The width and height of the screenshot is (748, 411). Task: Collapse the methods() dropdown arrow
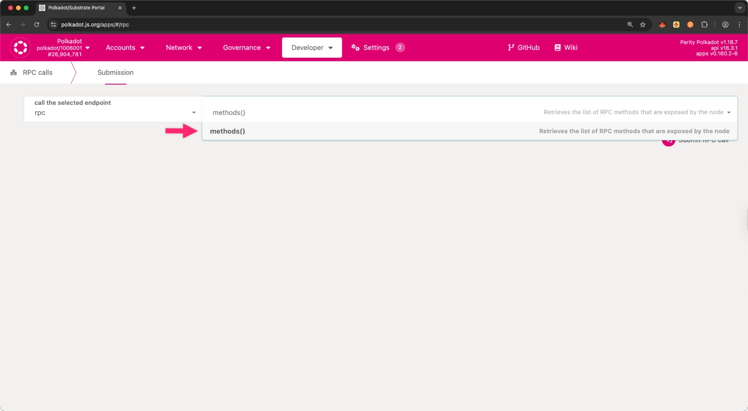coord(729,112)
